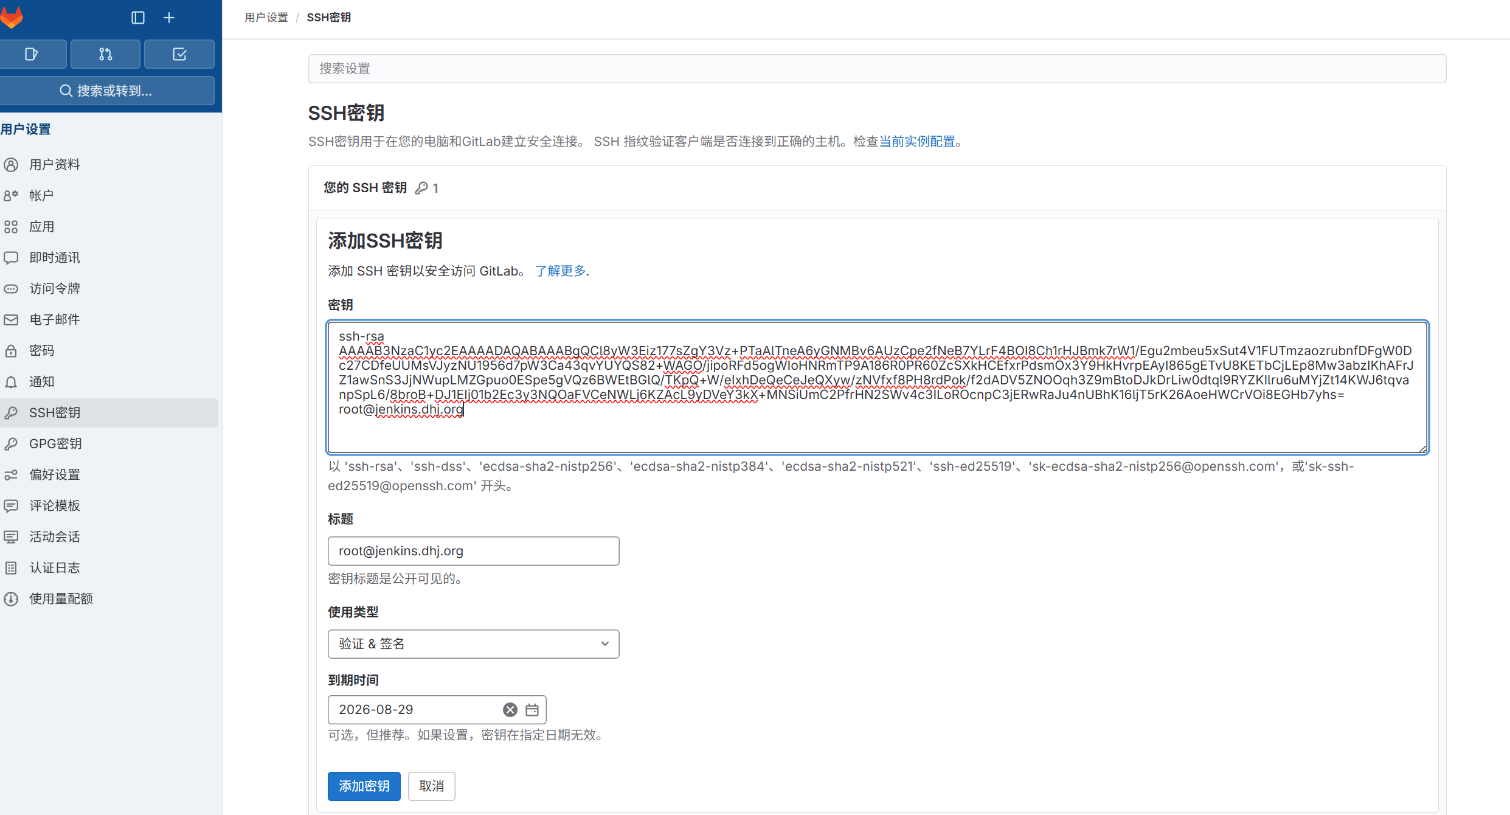
Task: Click the 添加密钥 add key button
Action: pyautogui.click(x=364, y=786)
